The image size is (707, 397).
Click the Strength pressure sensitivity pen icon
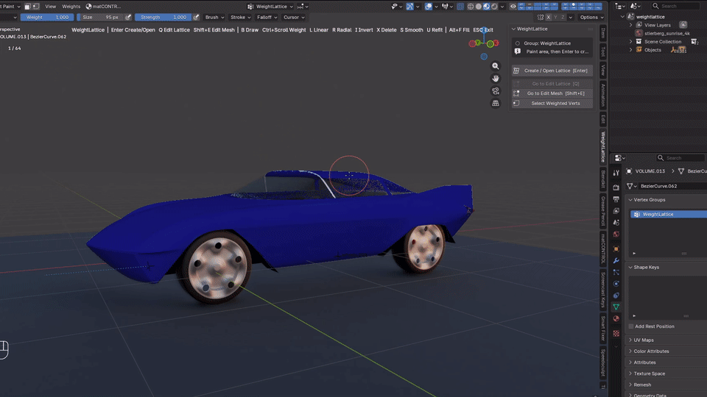click(196, 17)
